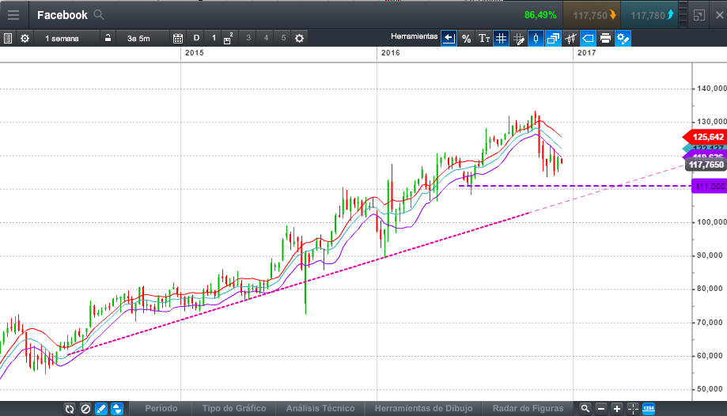Open the calendar date picker icon
The width and height of the screenshot is (727, 416).
point(177,38)
